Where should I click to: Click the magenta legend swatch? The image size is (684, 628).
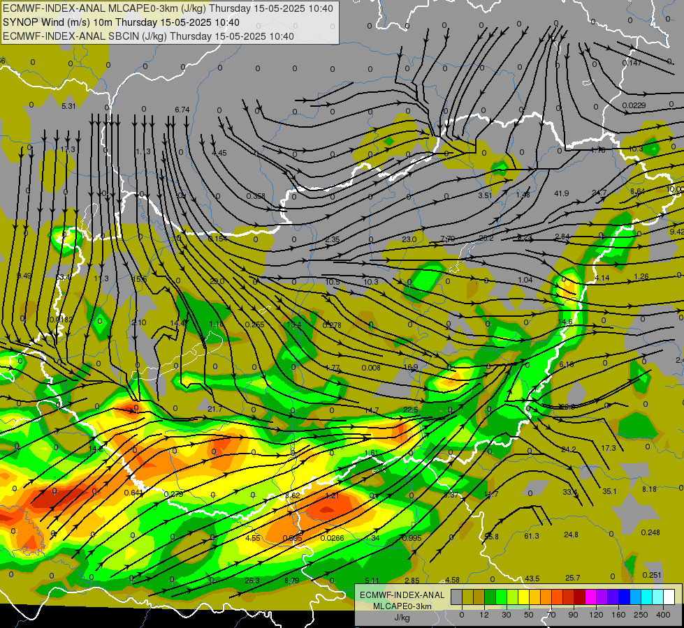(x=590, y=597)
